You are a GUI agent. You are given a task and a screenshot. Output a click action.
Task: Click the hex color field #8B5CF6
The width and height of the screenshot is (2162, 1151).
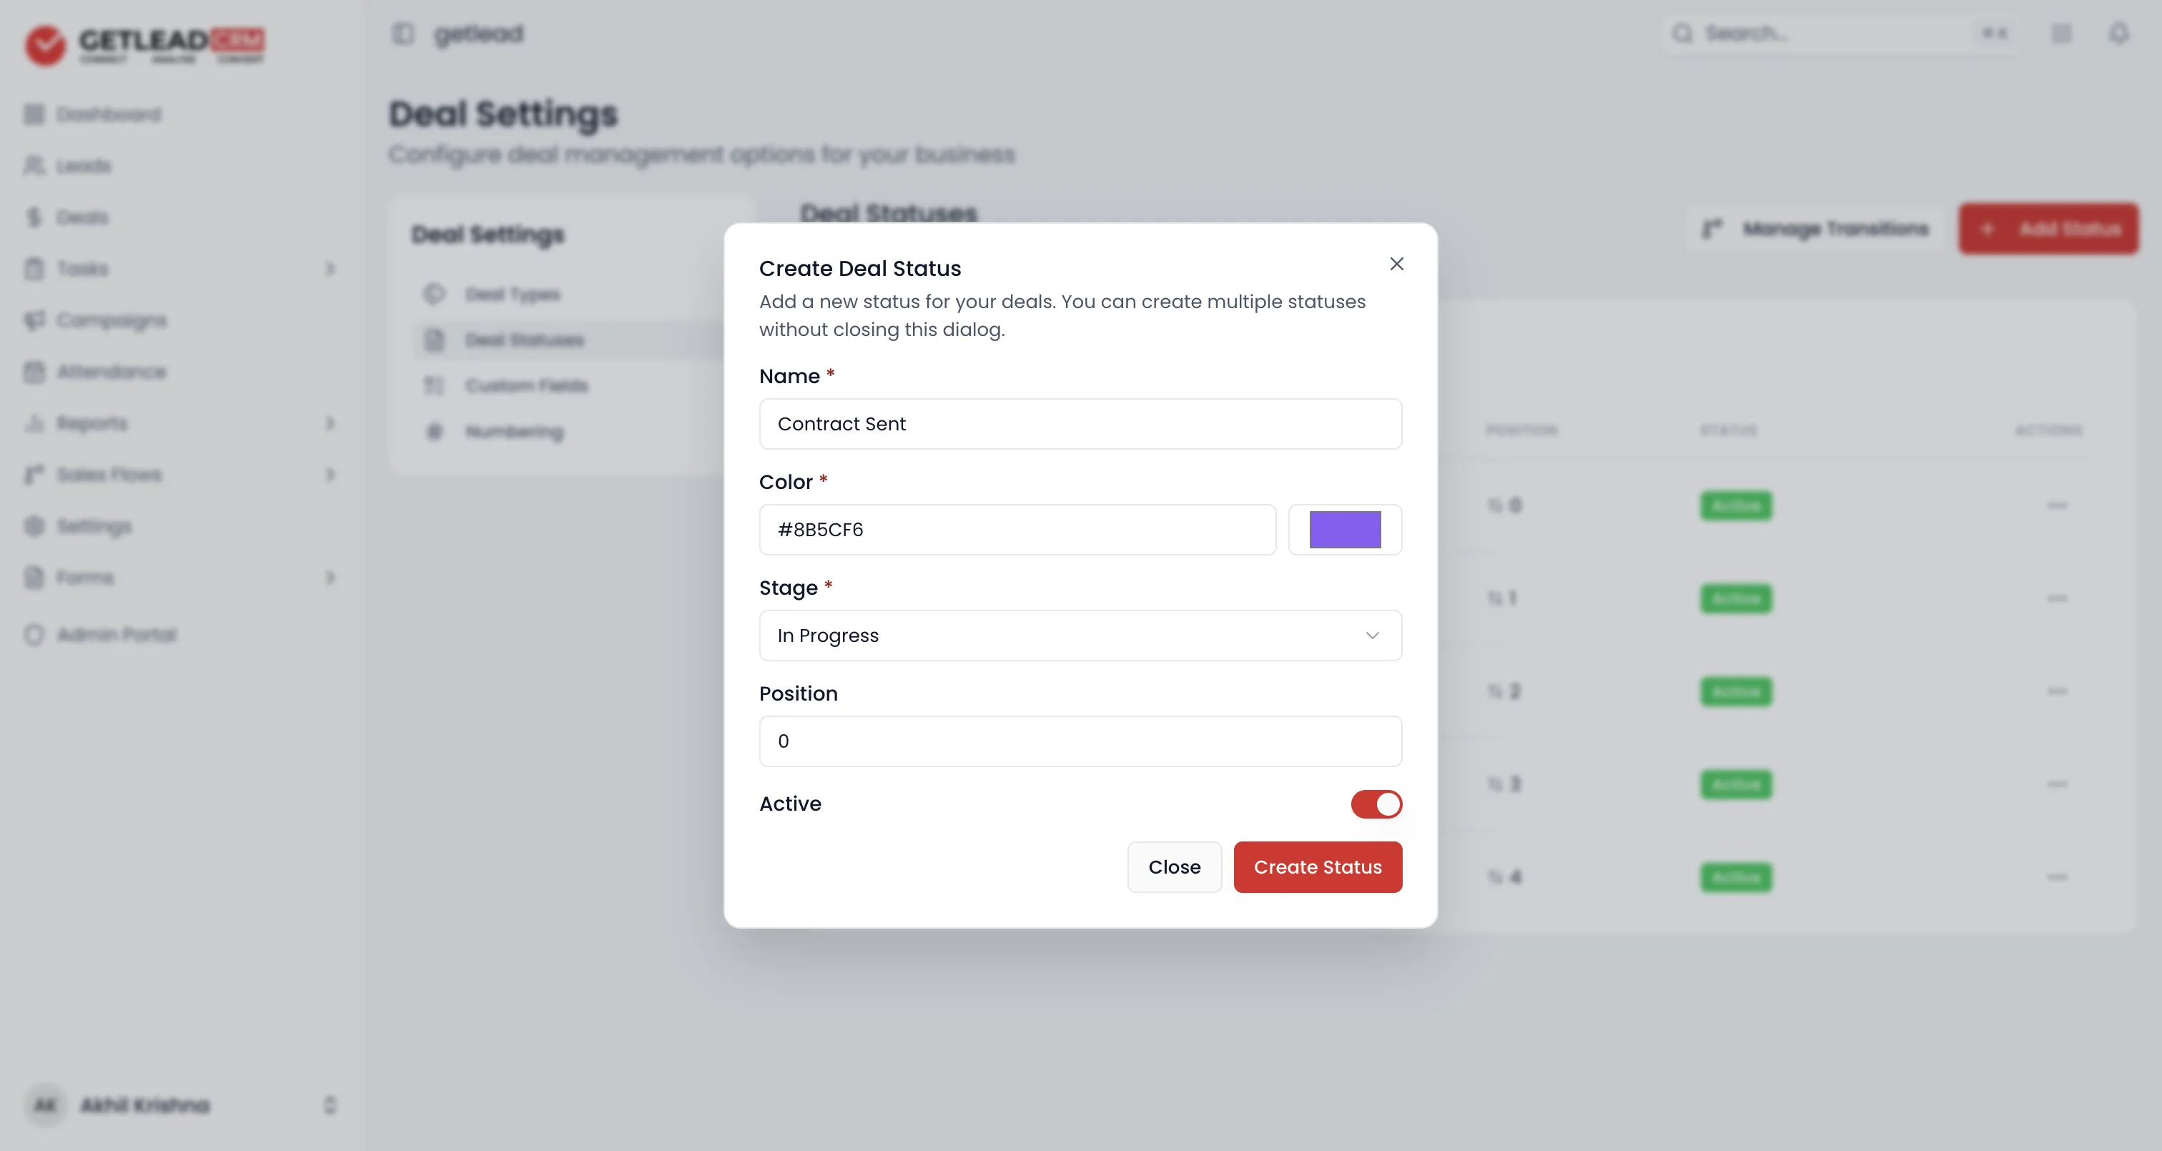pos(1017,530)
